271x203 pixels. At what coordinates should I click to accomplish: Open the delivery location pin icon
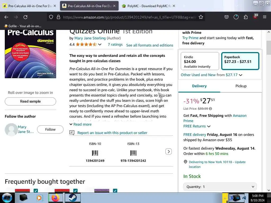[x=186, y=162]
